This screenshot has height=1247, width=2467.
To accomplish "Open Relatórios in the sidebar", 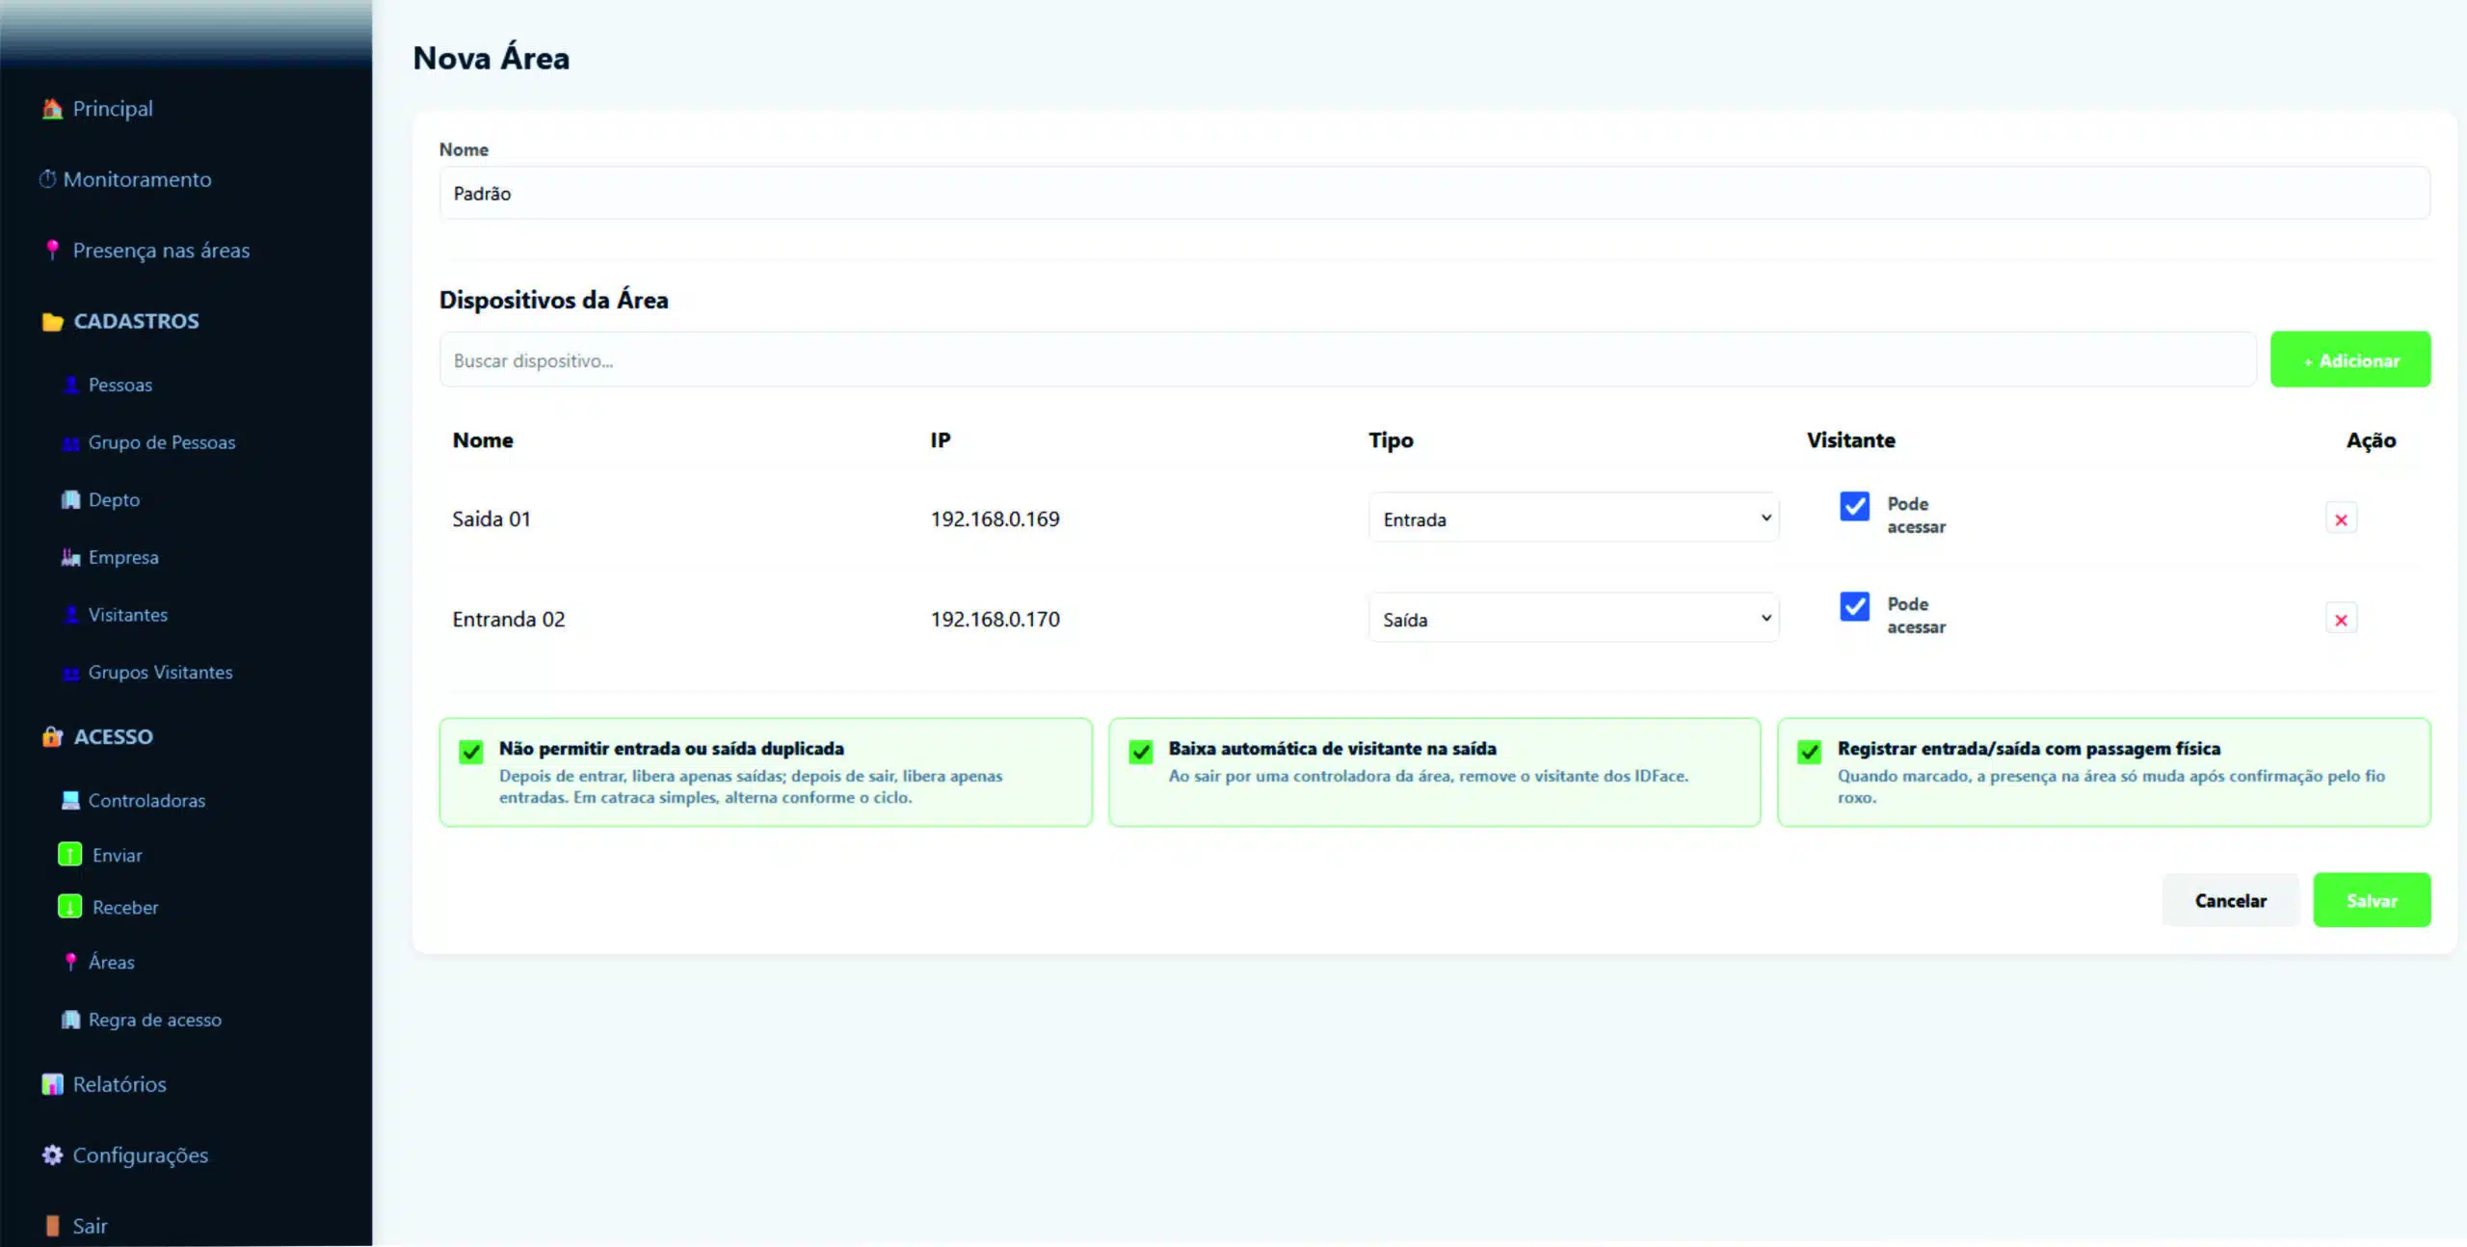I will click(x=119, y=1084).
